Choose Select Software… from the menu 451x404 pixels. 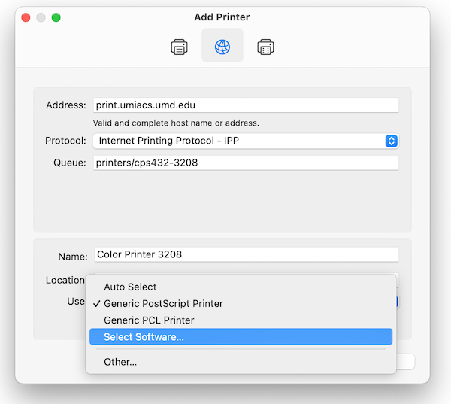pyautogui.click(x=144, y=337)
